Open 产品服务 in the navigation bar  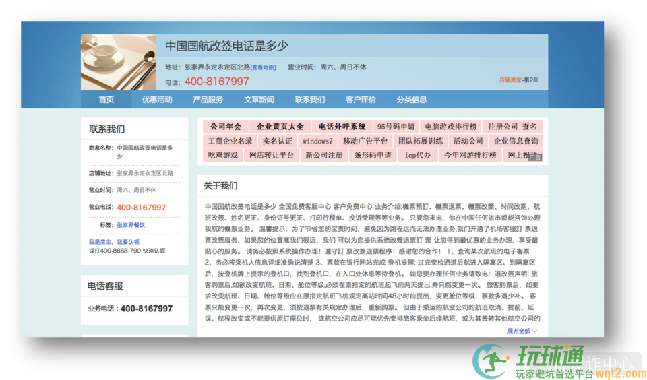208,100
